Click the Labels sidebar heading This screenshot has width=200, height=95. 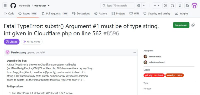click(147, 70)
